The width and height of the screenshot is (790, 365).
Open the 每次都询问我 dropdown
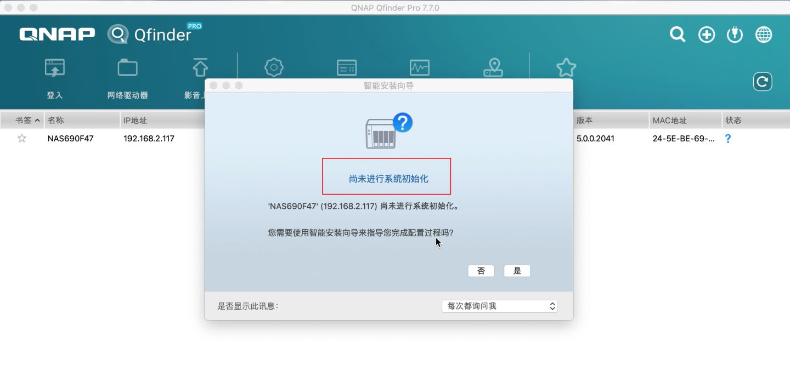[x=499, y=306]
